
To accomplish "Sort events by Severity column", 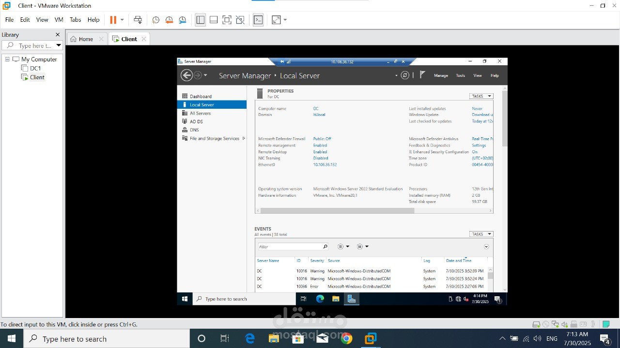I will coord(317,261).
